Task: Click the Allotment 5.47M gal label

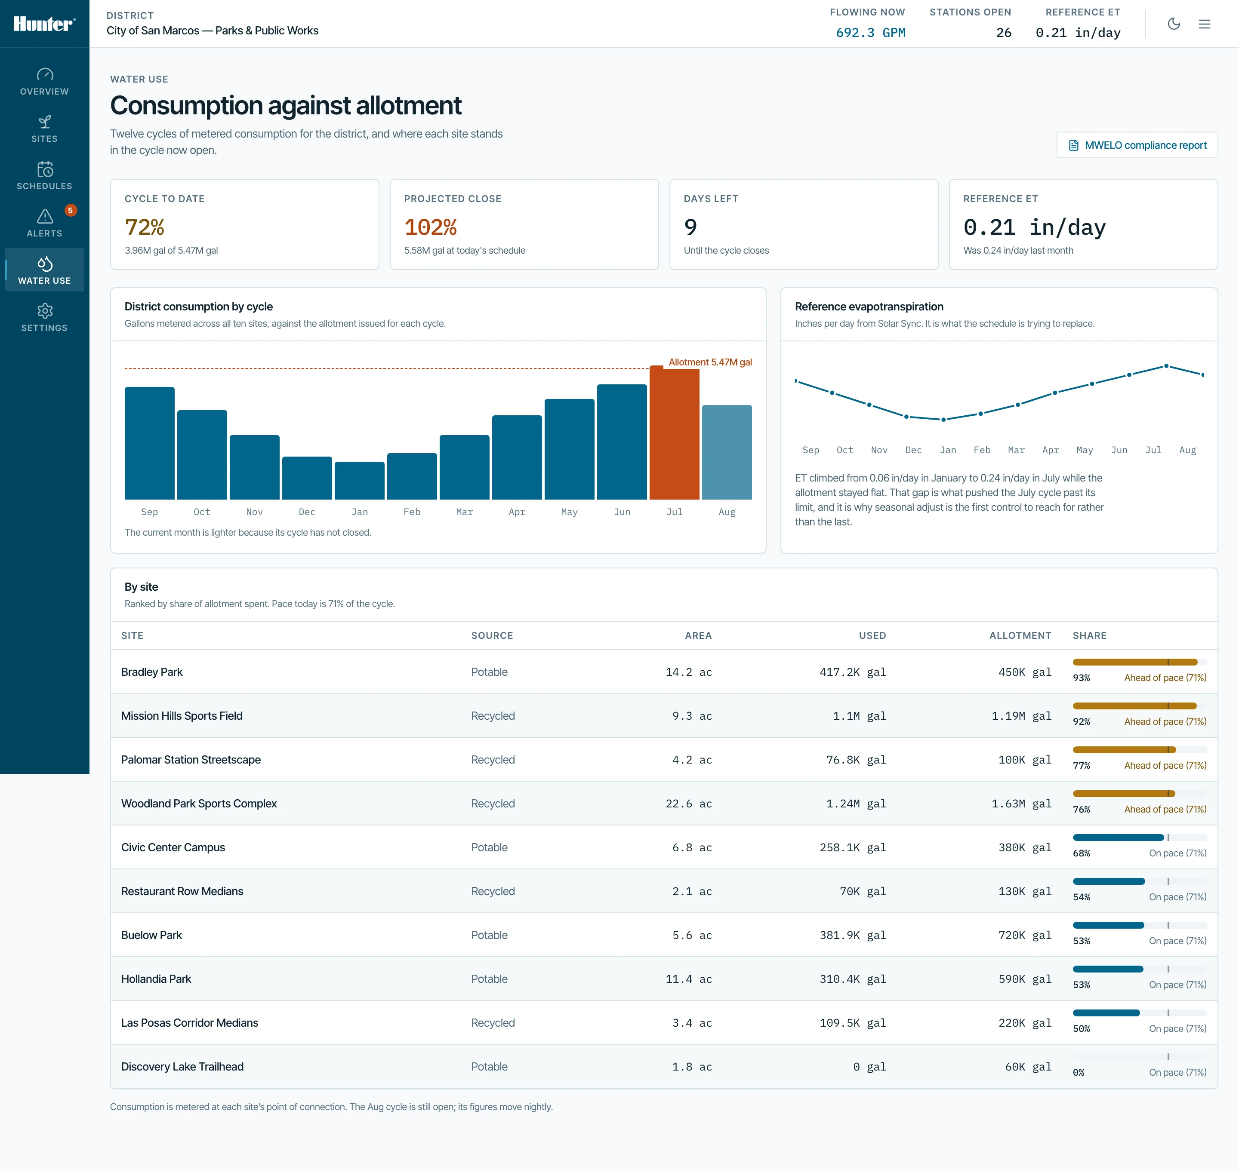Action: tap(710, 362)
